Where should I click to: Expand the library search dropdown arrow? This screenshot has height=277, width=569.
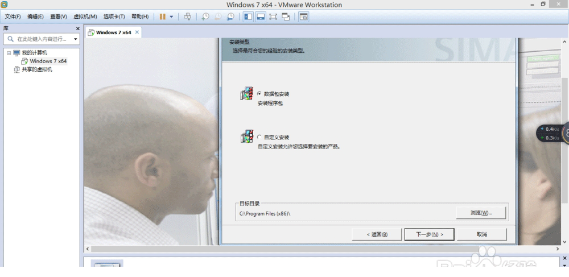click(76, 39)
